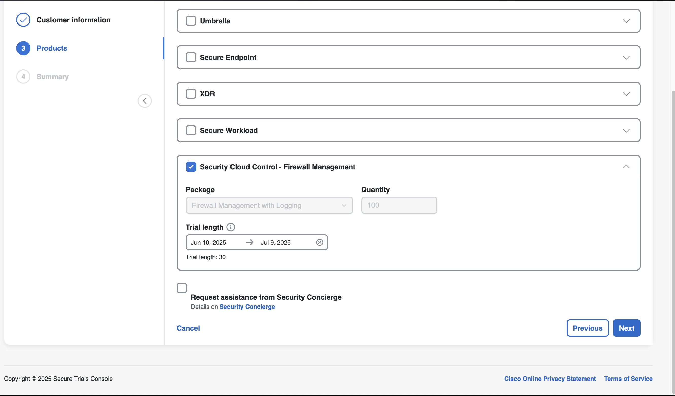675x396 pixels.
Task: Click the 'Trial length: 30' text
Action: pos(206,257)
